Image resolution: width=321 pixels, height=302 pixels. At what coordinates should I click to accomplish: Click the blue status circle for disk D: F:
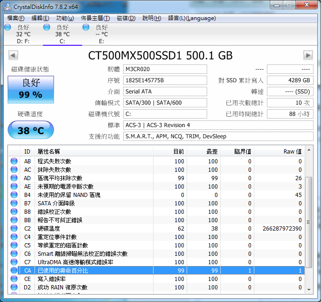pos(7,27)
